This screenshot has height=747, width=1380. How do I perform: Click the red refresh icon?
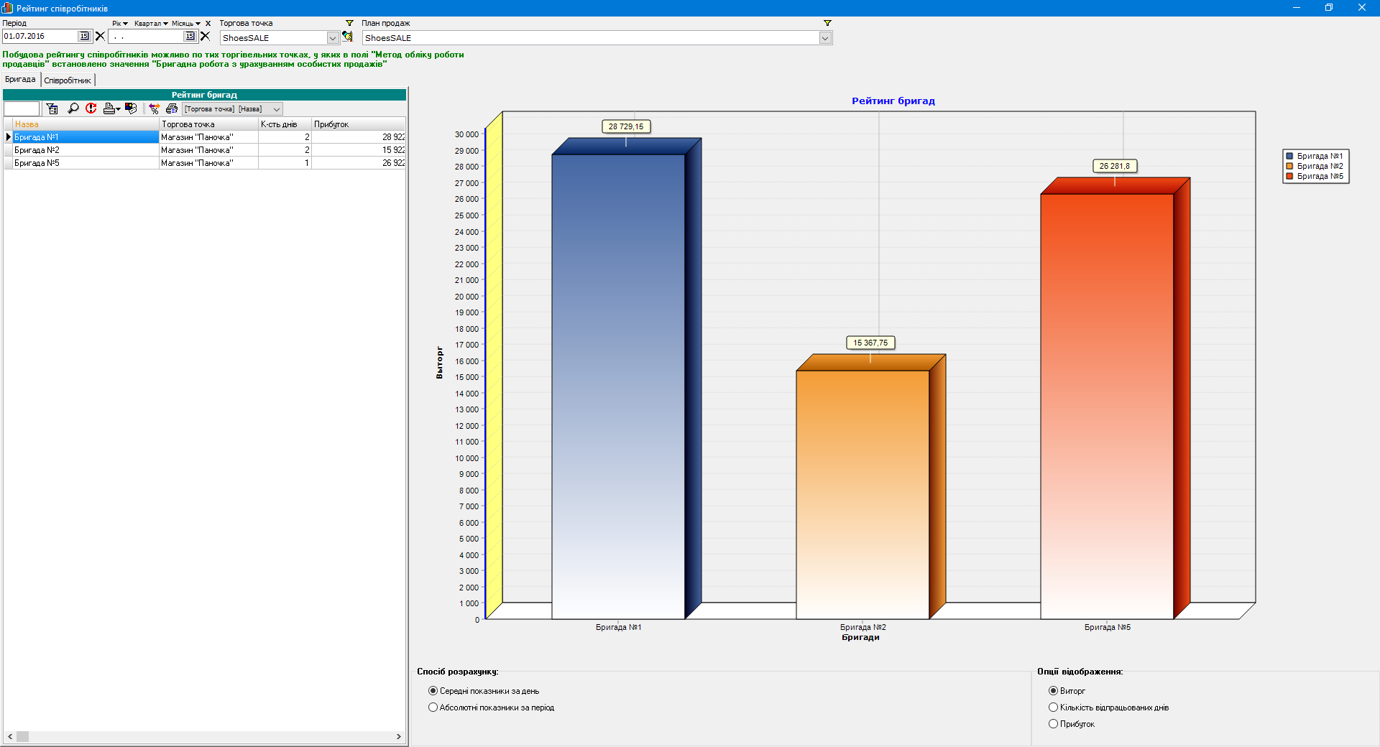[91, 108]
